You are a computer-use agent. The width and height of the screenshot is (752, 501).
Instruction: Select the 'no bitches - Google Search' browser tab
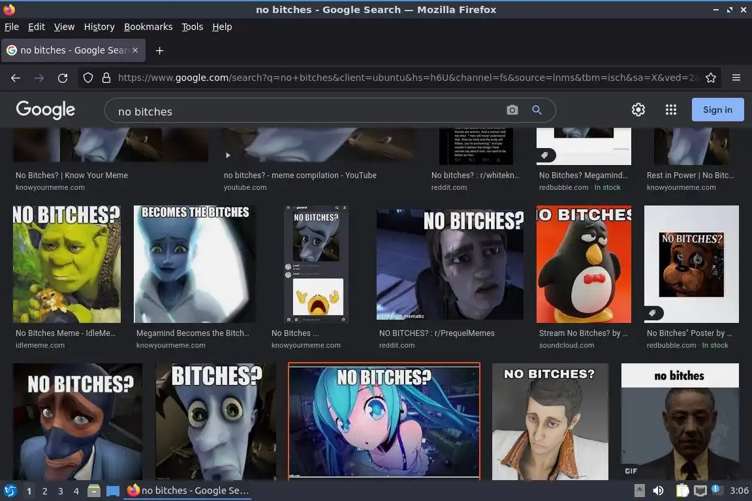point(73,50)
